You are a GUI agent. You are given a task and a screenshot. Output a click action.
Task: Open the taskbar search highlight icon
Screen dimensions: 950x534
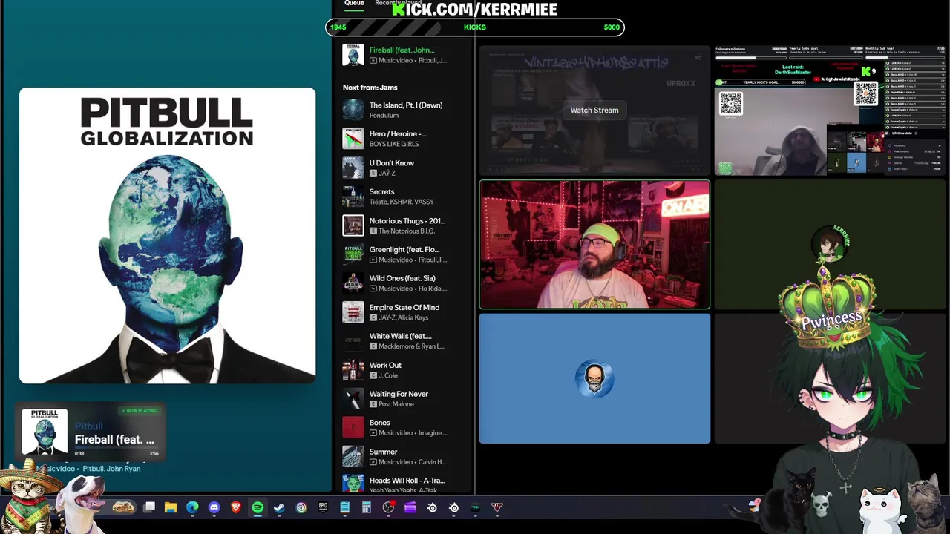click(123, 507)
